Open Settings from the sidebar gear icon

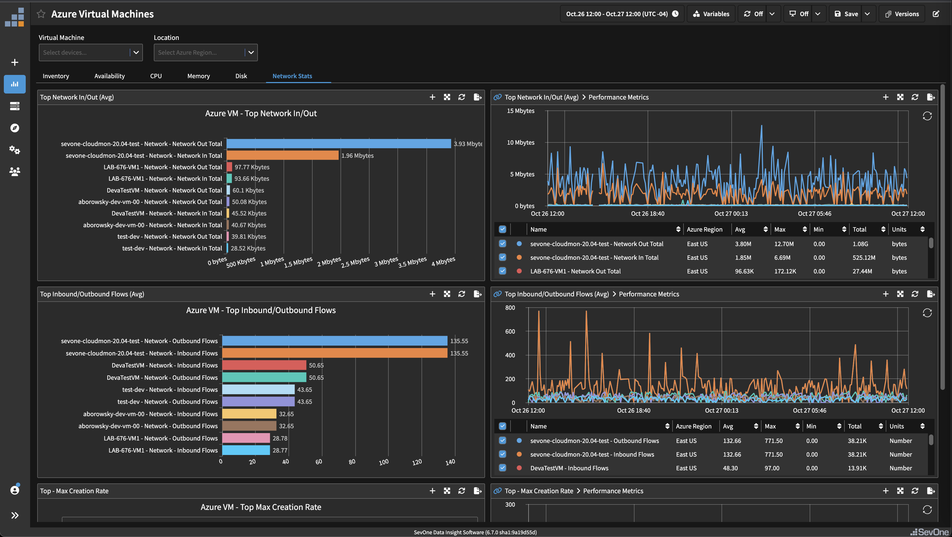(x=15, y=150)
